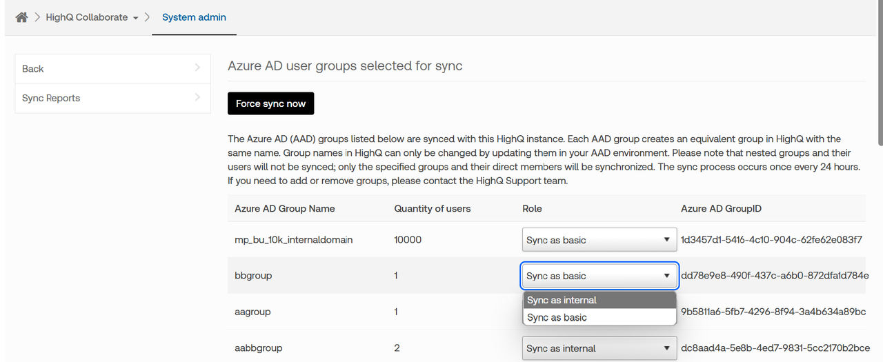Click the Quantity of users column header
Screen dimensions: 883x362
pos(432,208)
